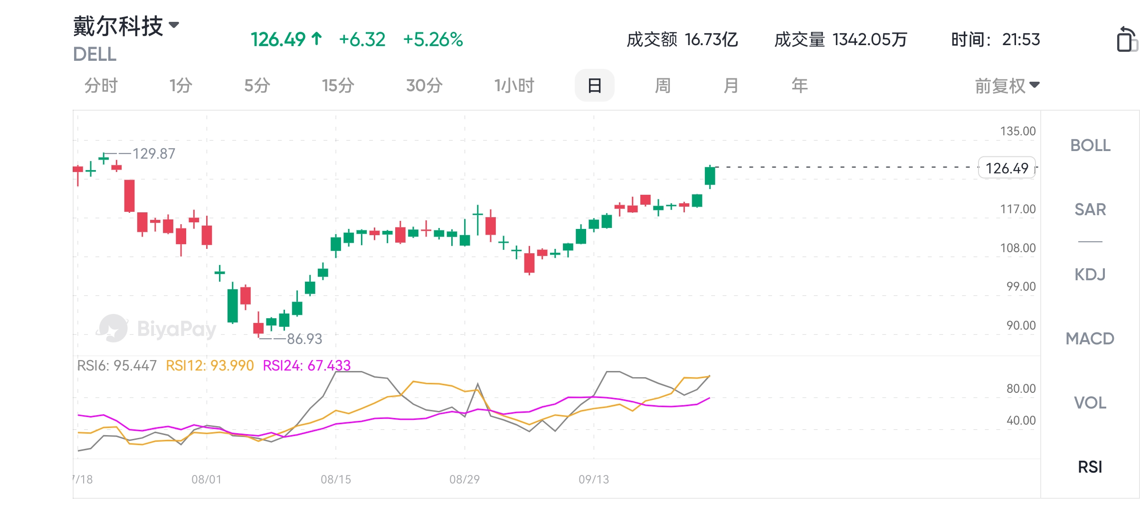Select the 15分 interval tab
Viewport: 1140px width, 513px height.
point(338,85)
